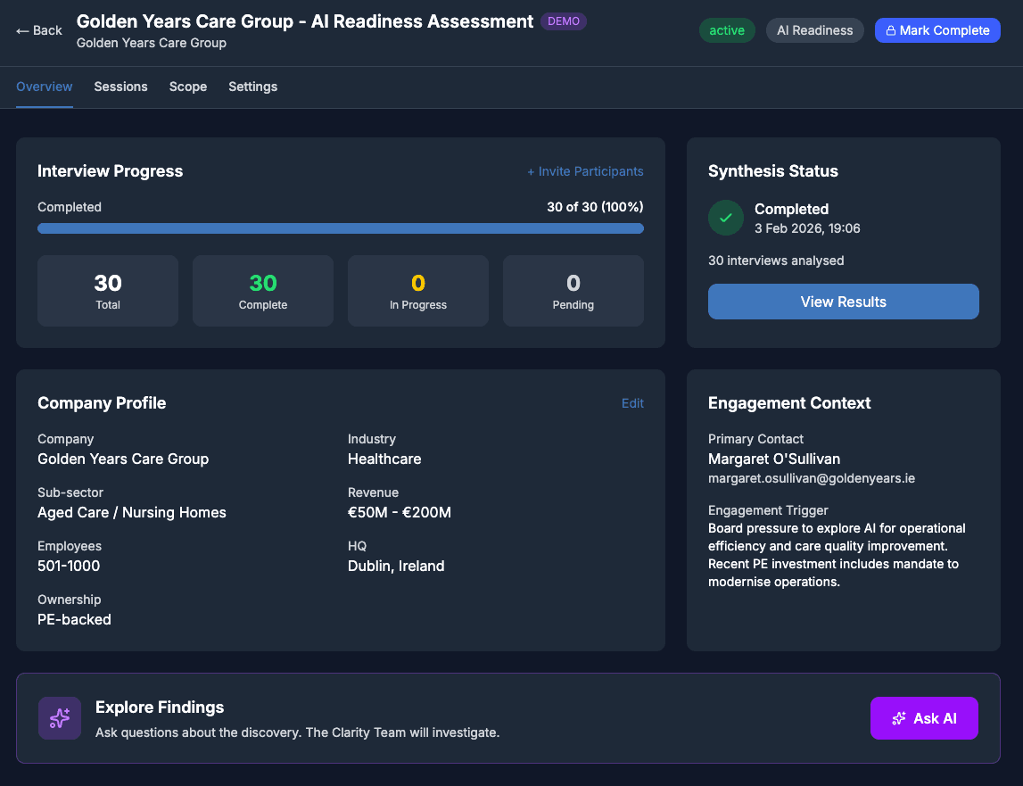
Task: Select the Overview tab
Action: [44, 87]
